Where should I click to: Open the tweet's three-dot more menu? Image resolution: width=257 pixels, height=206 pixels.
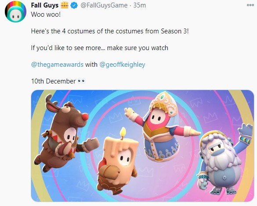[250, 5]
